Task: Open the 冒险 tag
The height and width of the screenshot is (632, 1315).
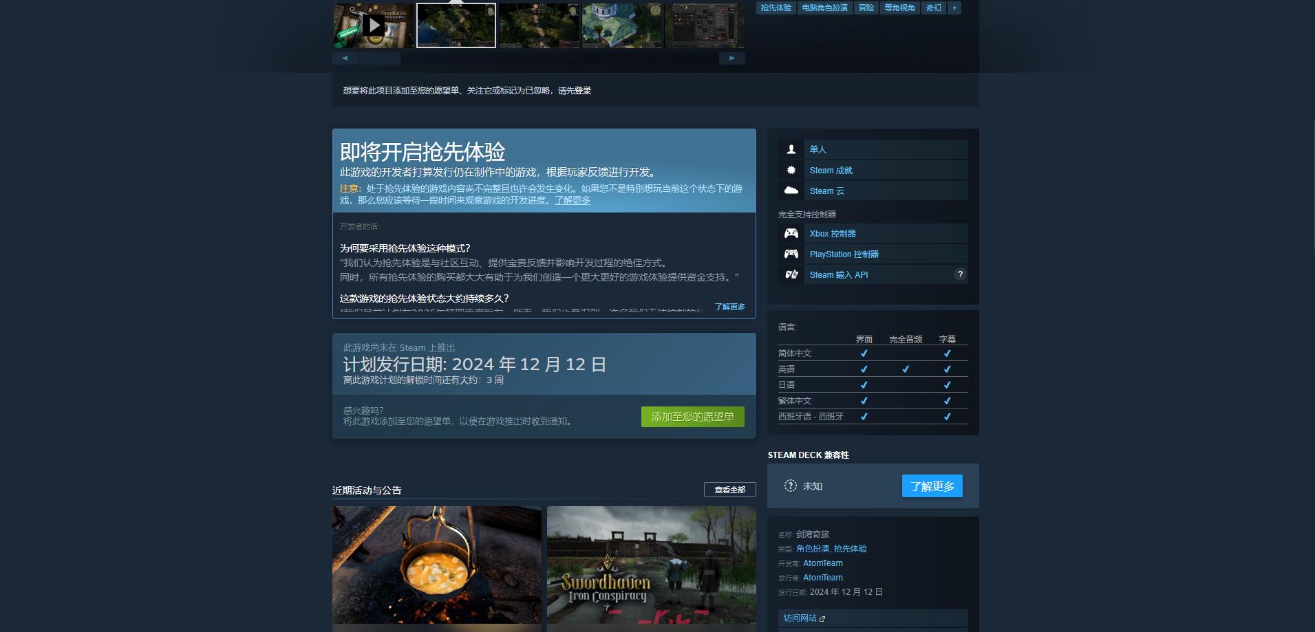Action: pyautogui.click(x=866, y=8)
